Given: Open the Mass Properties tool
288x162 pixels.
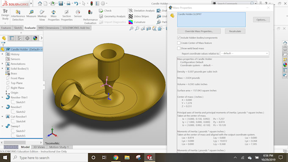Looking at the screenshot, I should [x=54, y=15].
